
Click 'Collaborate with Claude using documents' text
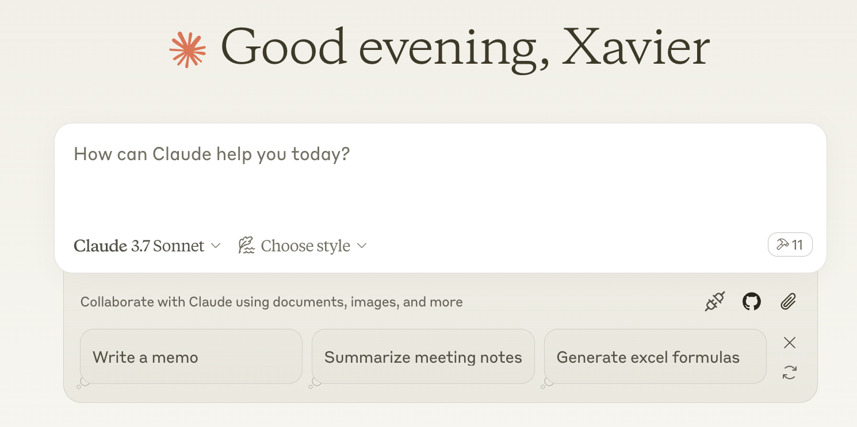click(x=271, y=302)
